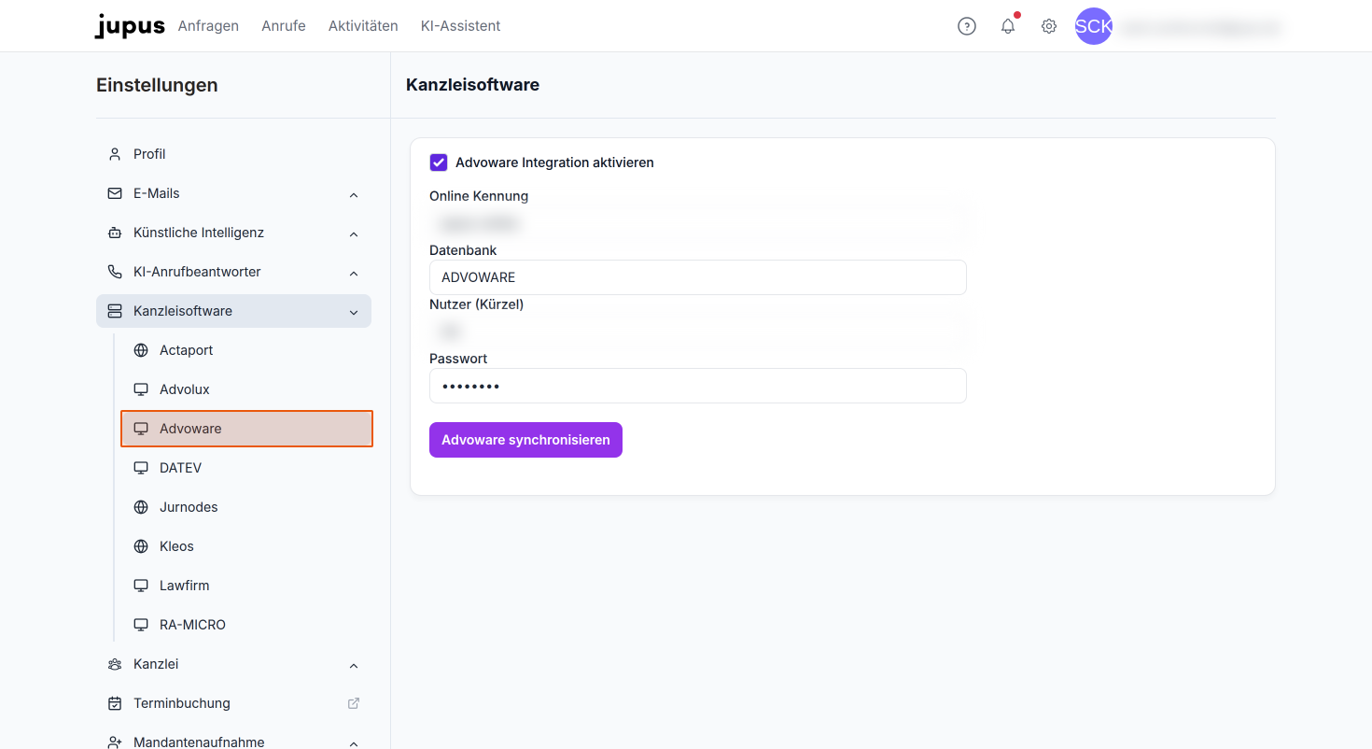Open DATEV integration settings
Screen dimensions: 1372x749
(x=246, y=468)
